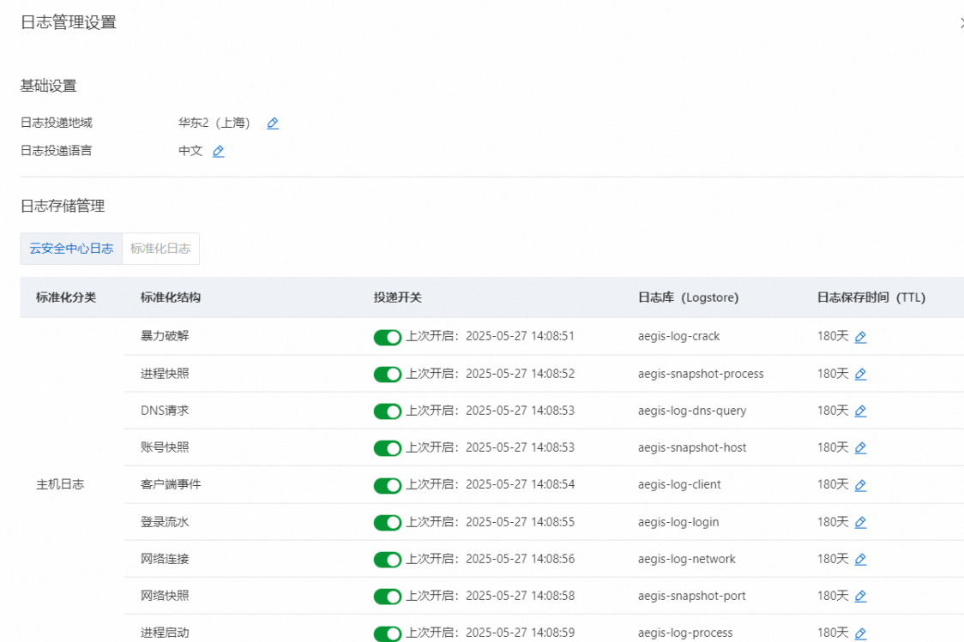This screenshot has width=964, height=642.
Task: Switch to 云安全中心日志 tab
Action: (x=71, y=249)
